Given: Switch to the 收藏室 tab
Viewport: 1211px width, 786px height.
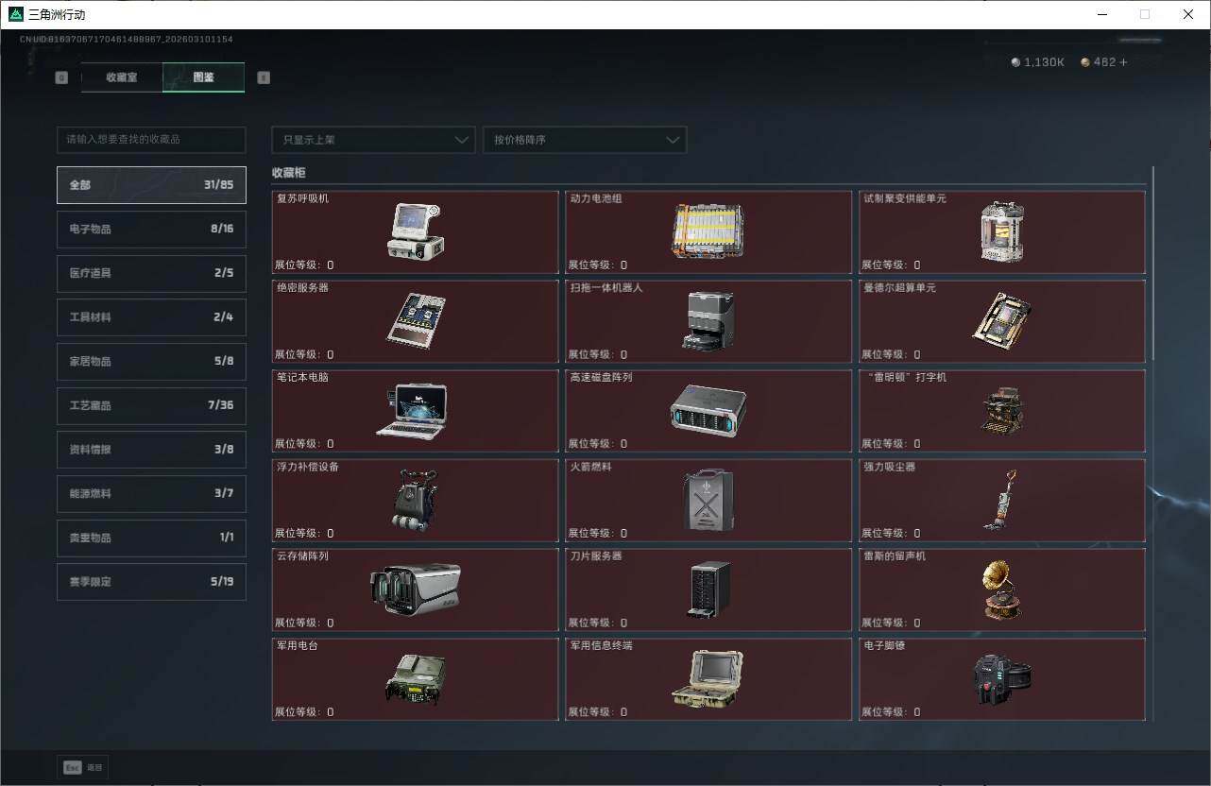Looking at the screenshot, I should click(122, 77).
